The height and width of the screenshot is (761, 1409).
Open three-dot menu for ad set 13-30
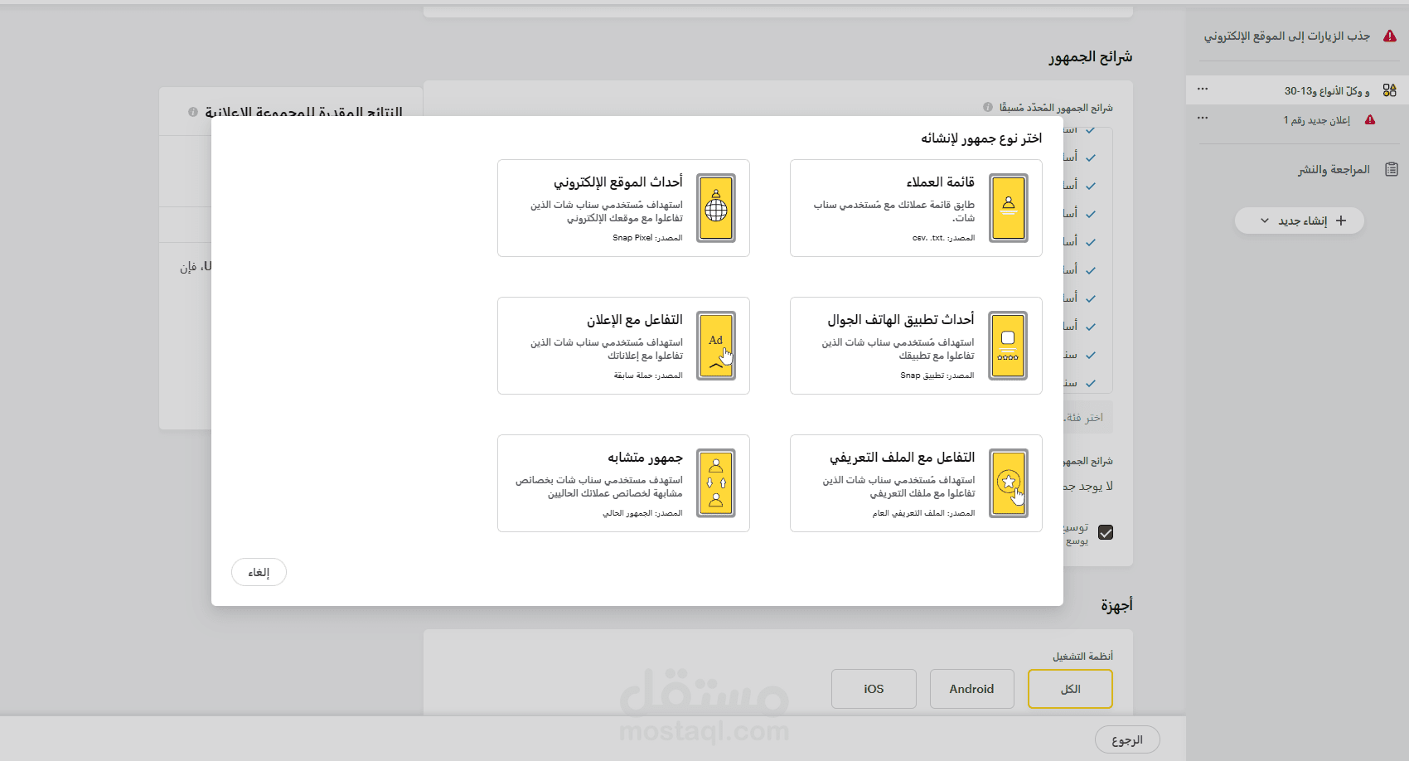1203,89
